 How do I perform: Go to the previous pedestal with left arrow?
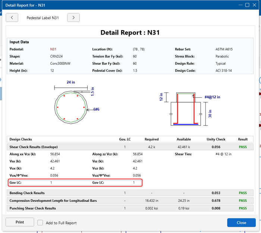tap(12, 17)
